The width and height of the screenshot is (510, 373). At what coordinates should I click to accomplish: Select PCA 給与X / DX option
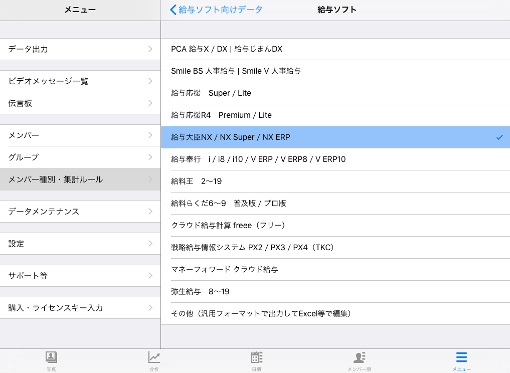227,49
